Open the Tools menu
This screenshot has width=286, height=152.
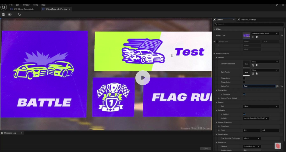click(35, 5)
